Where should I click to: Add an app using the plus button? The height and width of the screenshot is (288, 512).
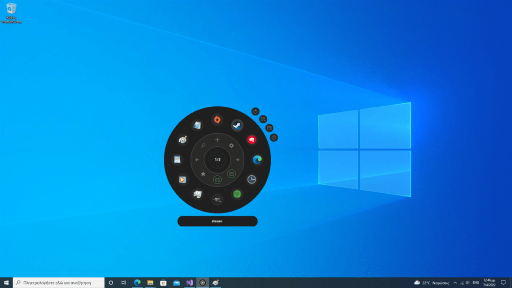click(217, 140)
